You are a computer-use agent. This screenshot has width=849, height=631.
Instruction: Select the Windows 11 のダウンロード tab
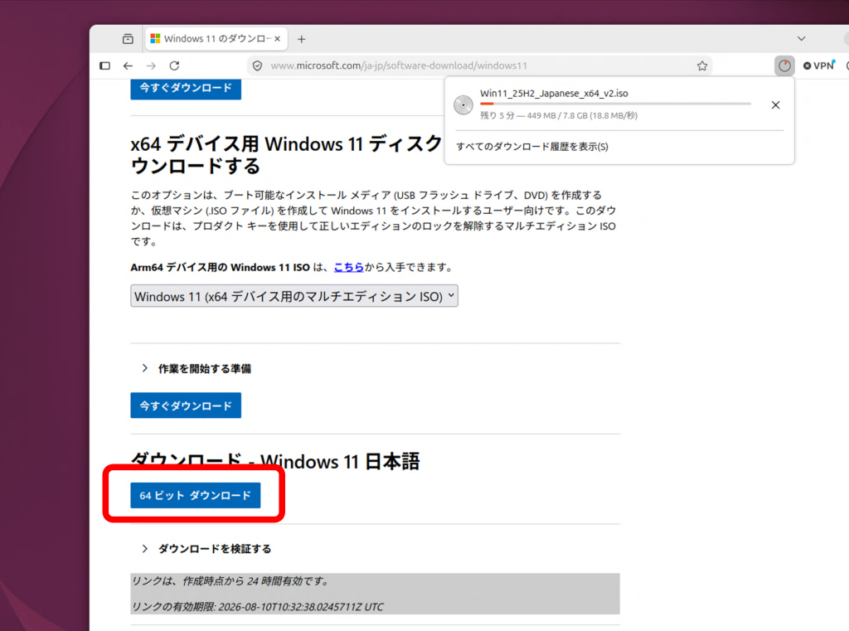[x=216, y=39]
